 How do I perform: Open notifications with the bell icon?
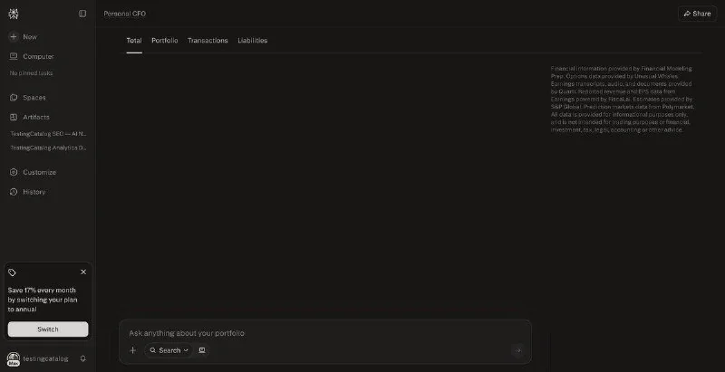click(x=83, y=358)
